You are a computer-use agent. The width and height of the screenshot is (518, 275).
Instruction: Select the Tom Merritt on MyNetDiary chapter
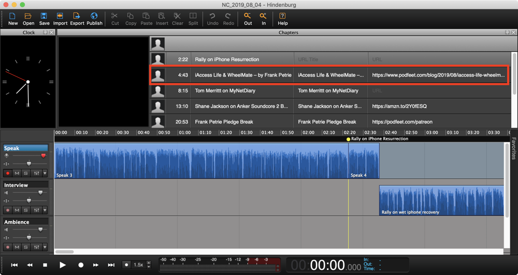pyautogui.click(x=225, y=90)
